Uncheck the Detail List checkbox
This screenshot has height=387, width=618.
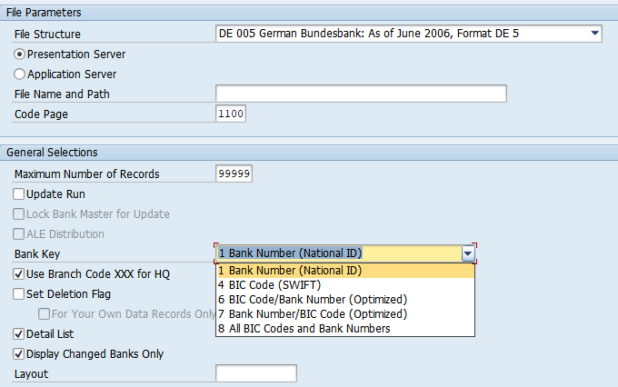coord(19,334)
